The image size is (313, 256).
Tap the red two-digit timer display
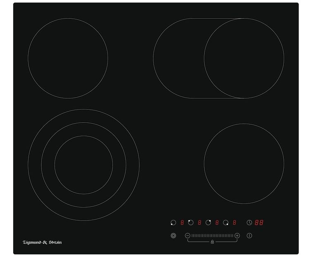point(259,223)
